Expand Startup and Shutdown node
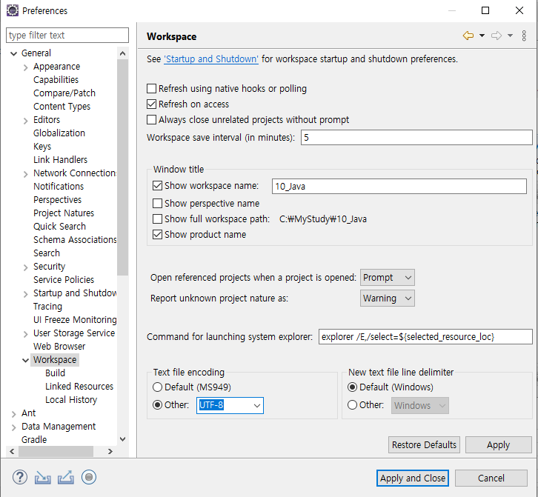 (26, 294)
